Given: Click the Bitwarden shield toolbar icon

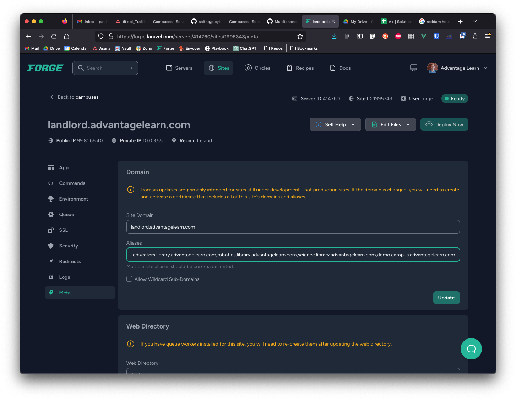Looking at the screenshot, I should click(x=436, y=36).
